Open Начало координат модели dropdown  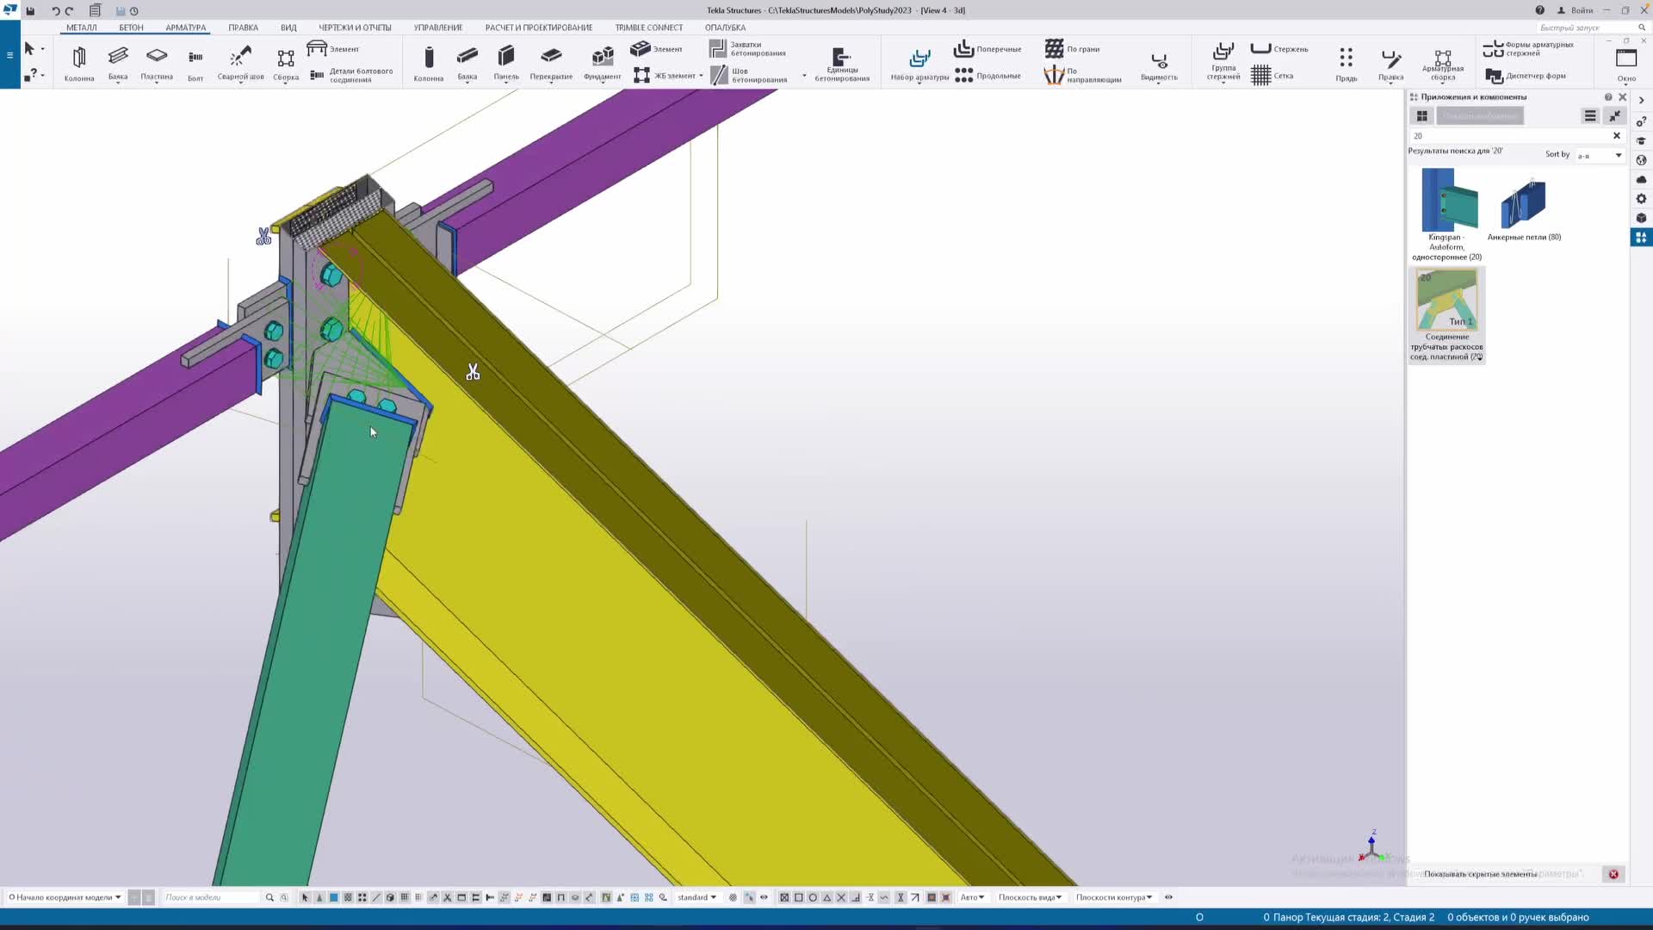coord(65,897)
